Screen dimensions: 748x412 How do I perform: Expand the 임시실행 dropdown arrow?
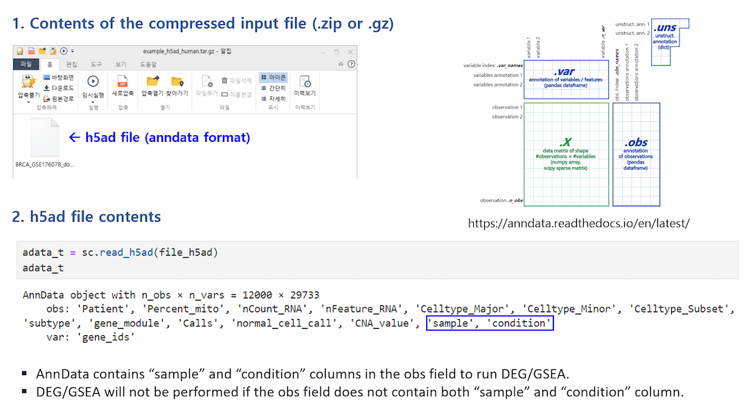(x=93, y=101)
